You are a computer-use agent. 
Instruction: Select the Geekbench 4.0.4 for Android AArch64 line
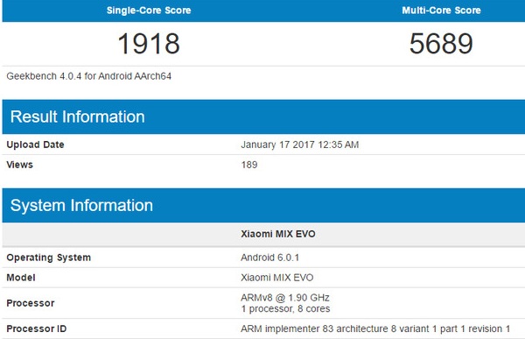[x=88, y=76]
